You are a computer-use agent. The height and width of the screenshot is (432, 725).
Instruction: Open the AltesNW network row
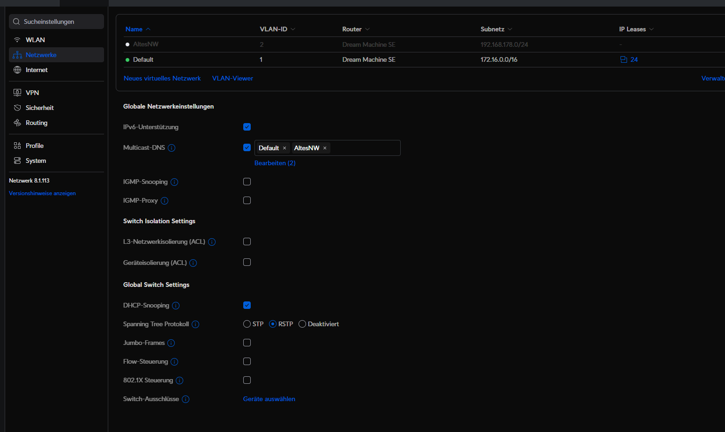click(424, 44)
